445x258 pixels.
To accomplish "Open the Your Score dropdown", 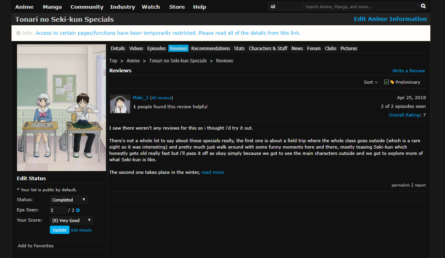I will (71, 220).
